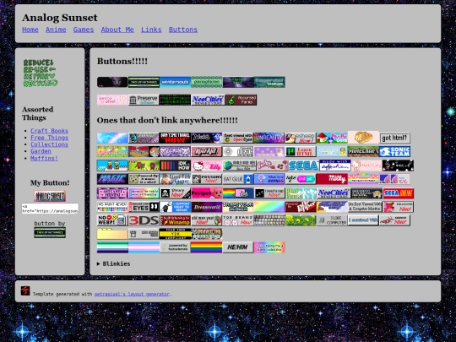
Task: Click the red footer icon image
Action: pos(25,290)
